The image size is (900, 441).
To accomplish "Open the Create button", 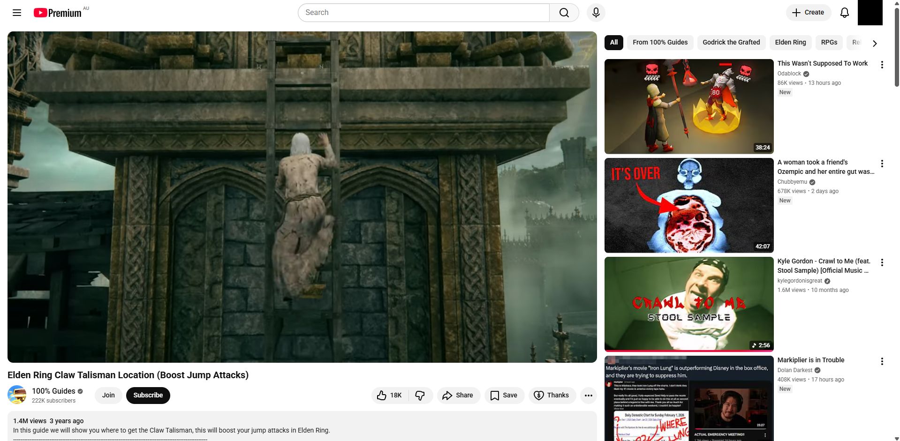I will coord(808,13).
